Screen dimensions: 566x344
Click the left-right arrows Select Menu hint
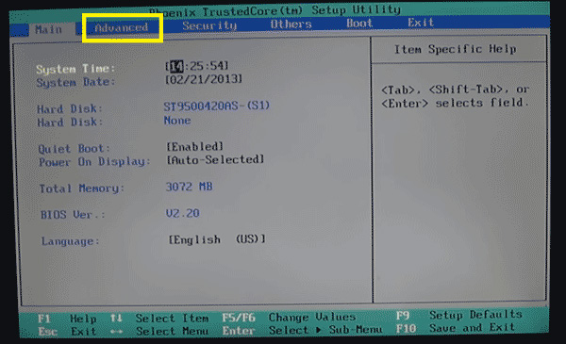pyautogui.click(x=159, y=331)
